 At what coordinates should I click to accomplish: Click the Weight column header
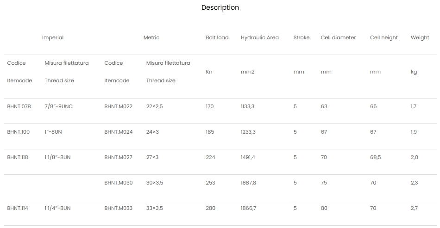coord(420,37)
